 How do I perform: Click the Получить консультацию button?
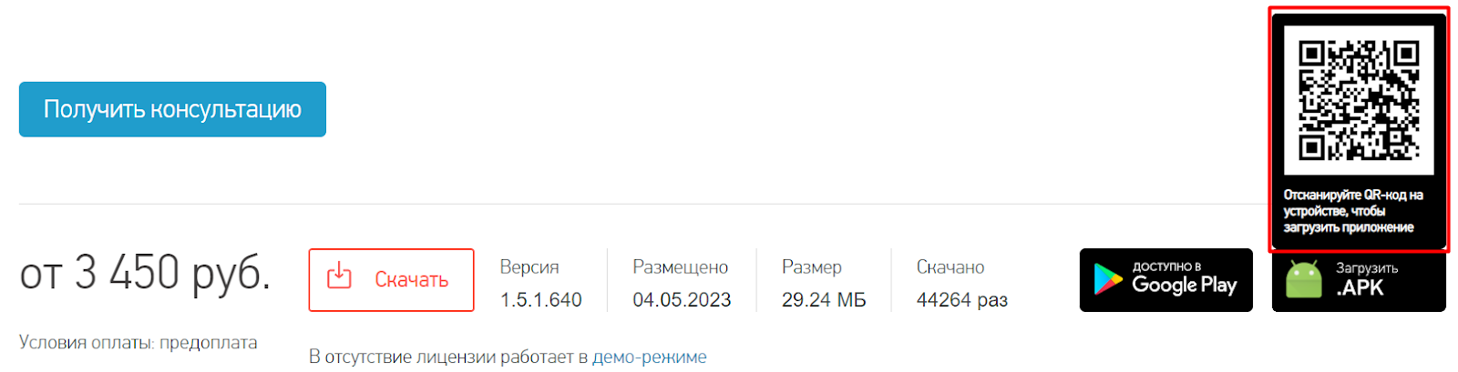pos(172,109)
